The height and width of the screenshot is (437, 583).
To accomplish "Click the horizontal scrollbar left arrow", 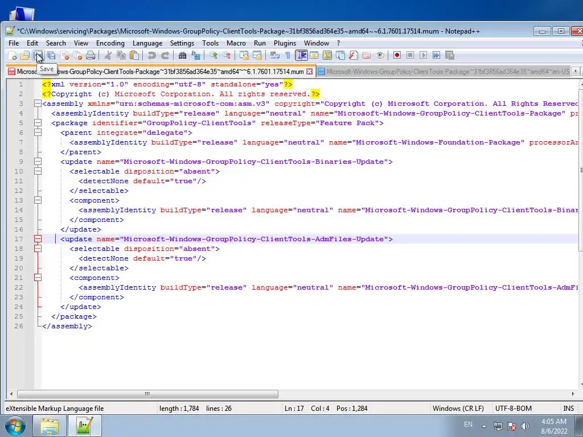I will click(x=11, y=394).
